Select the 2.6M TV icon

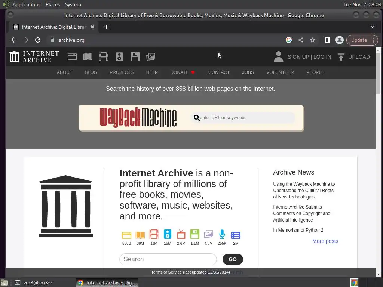181,234
